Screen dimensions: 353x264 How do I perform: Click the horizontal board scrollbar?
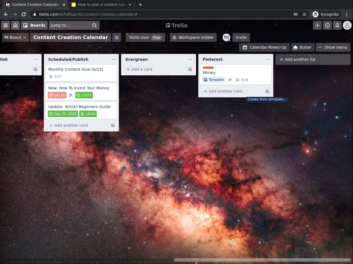click(262, 260)
